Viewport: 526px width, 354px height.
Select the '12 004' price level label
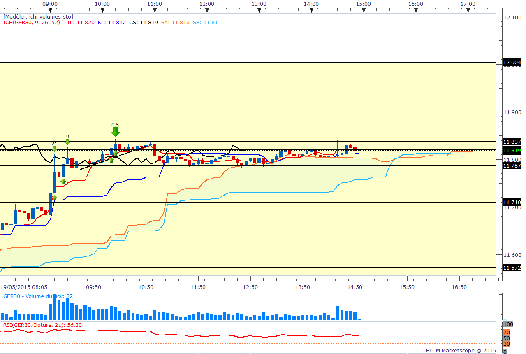tap(512, 63)
